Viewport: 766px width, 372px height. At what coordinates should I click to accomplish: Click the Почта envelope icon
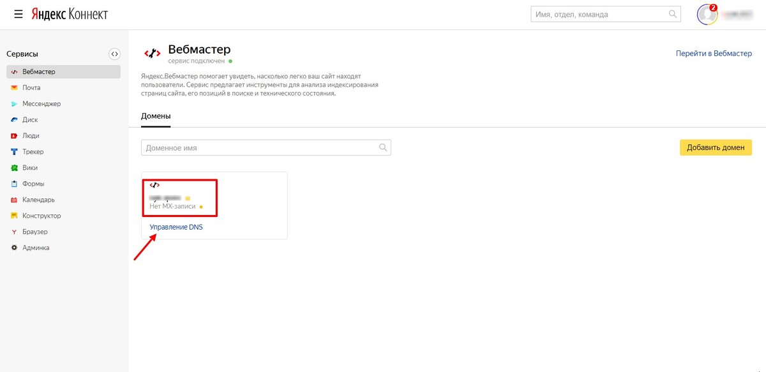[14, 88]
